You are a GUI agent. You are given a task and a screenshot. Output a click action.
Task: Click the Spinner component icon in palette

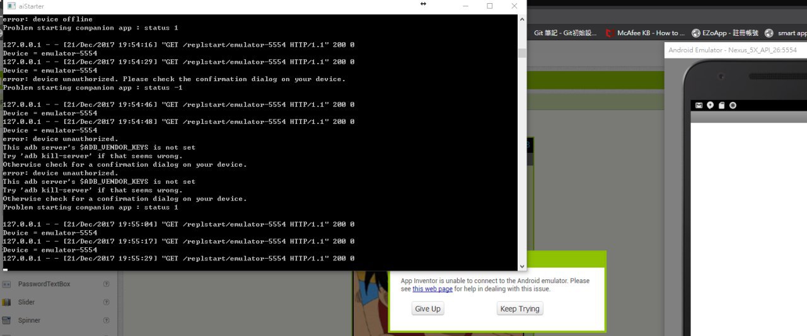(x=6, y=321)
